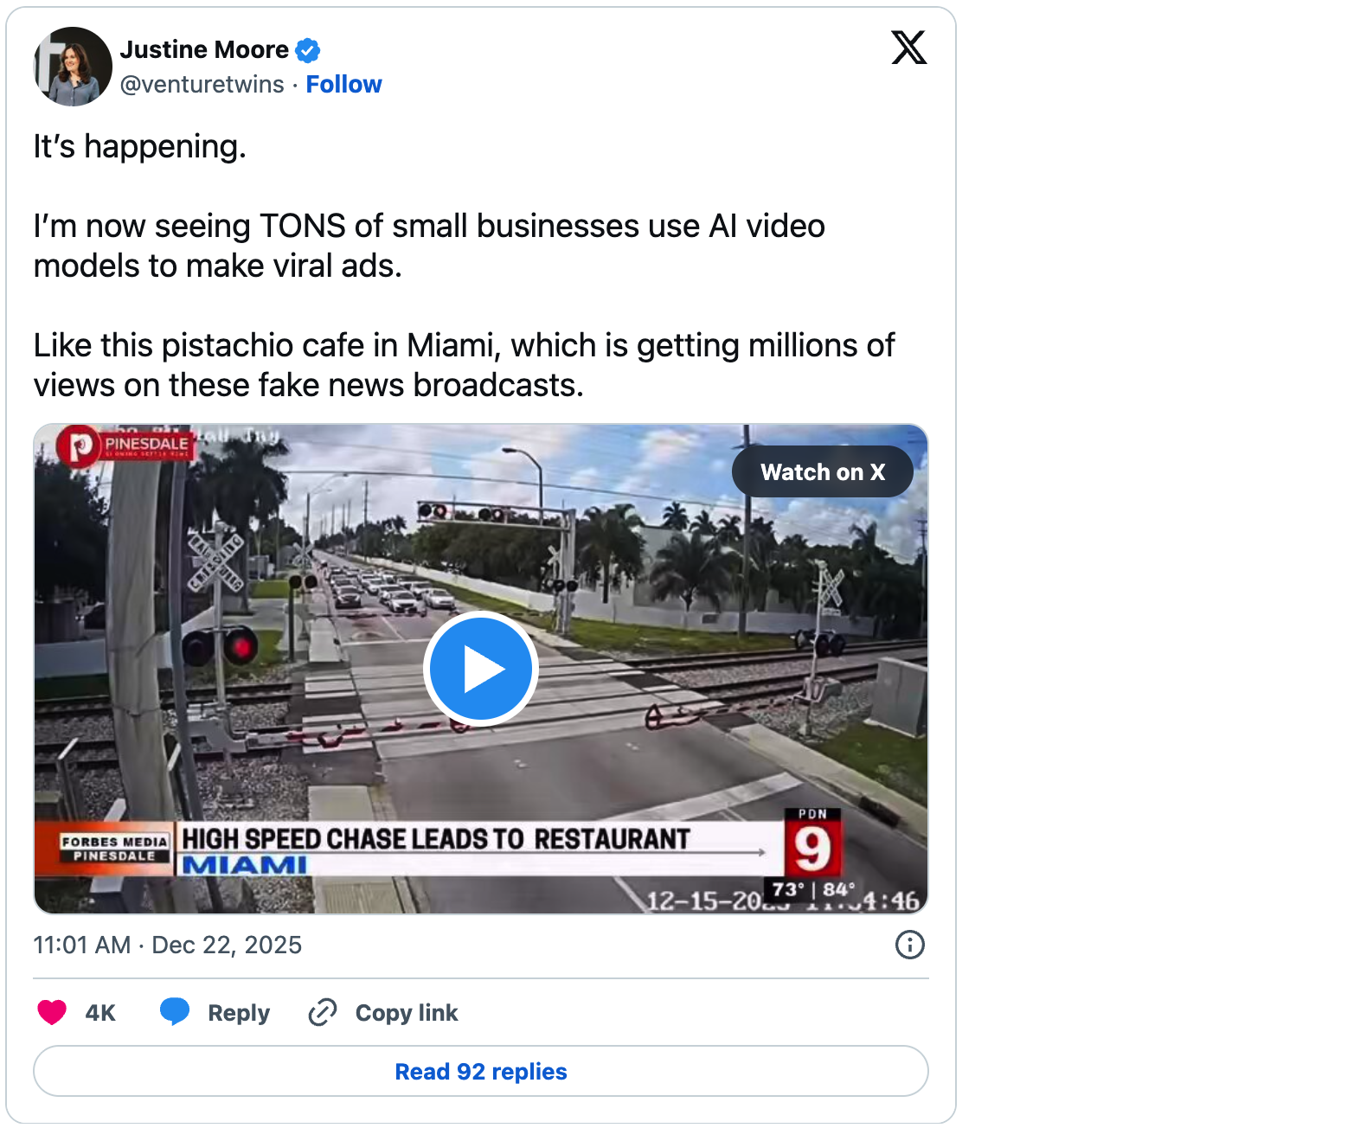Click the blue verified badge

pos(307,51)
